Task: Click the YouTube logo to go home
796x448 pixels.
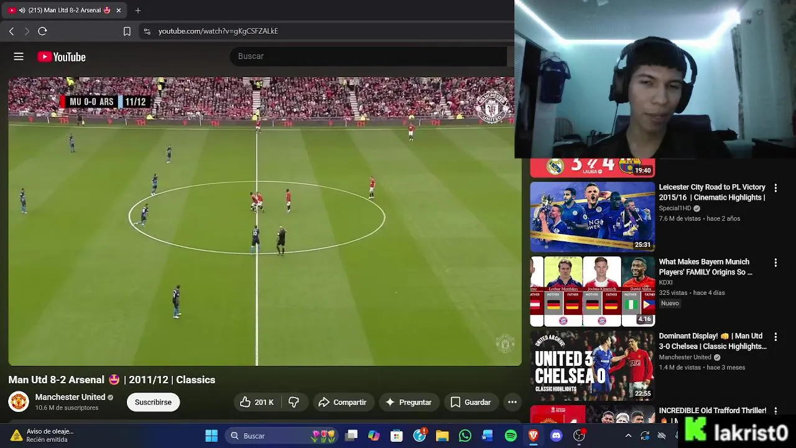Action: tap(62, 57)
